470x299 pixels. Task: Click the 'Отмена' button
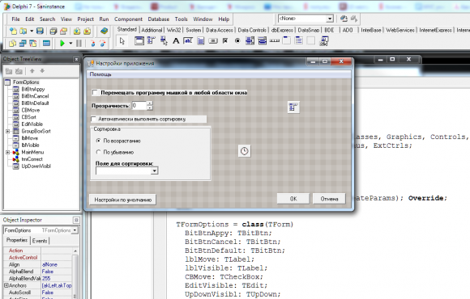(x=329, y=199)
